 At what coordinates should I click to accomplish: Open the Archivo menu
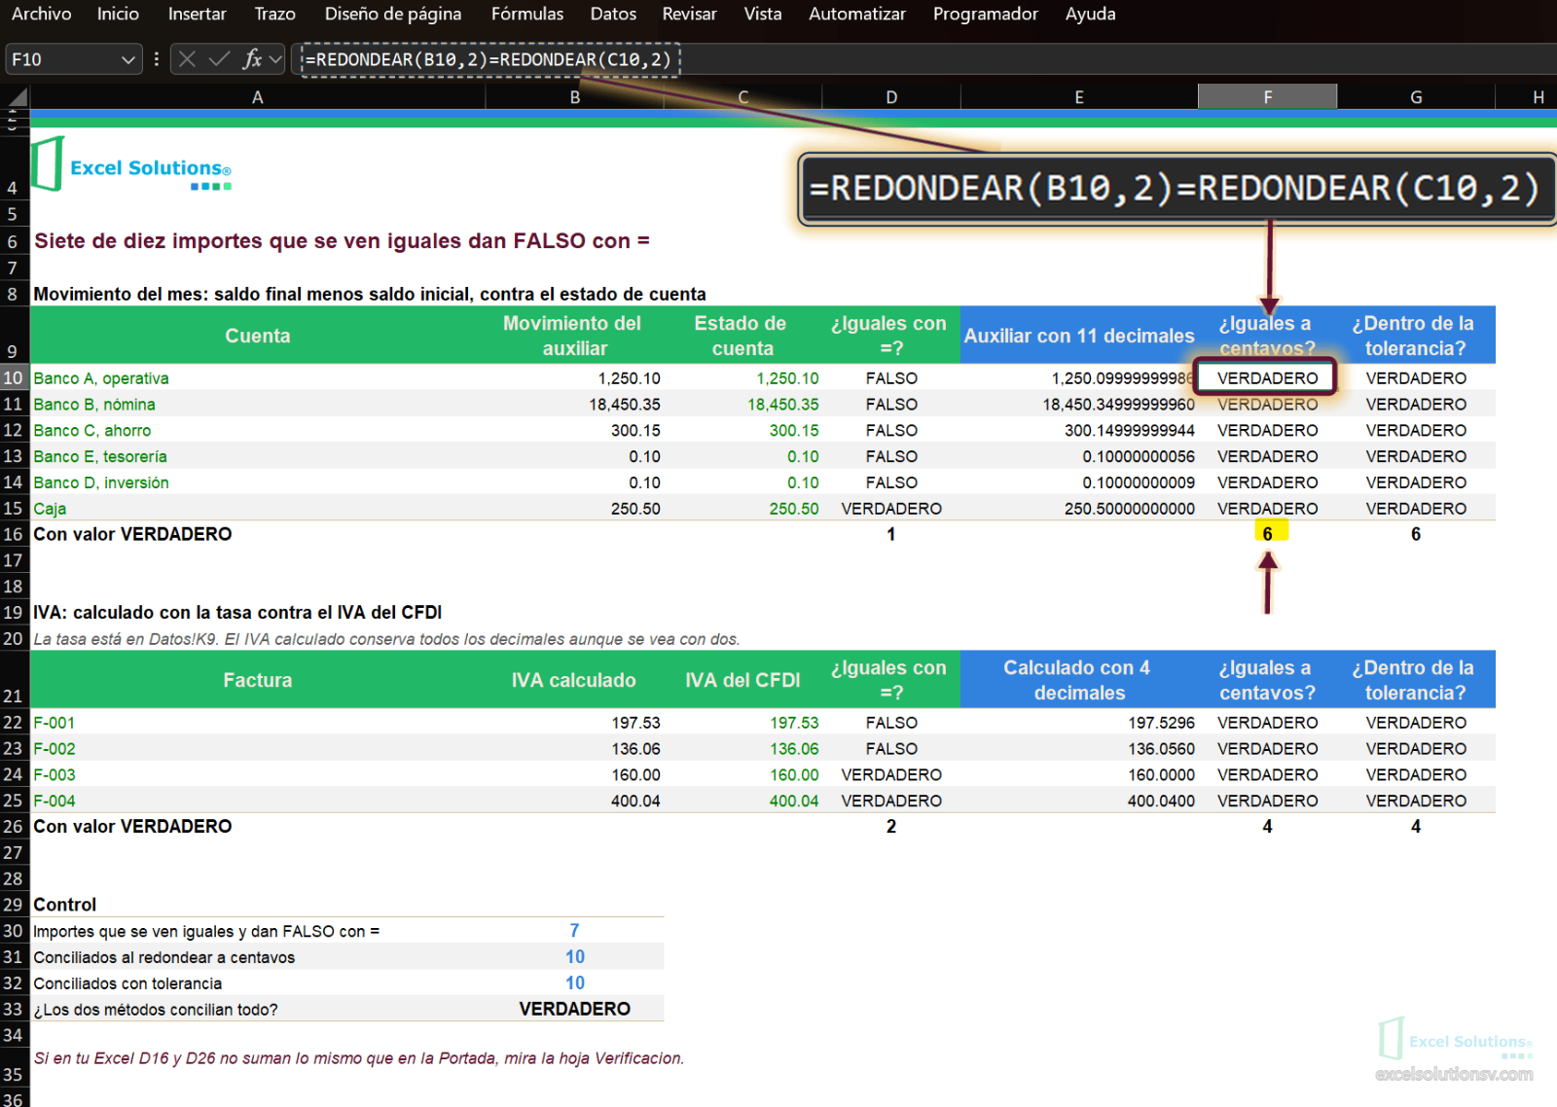pos(41,14)
